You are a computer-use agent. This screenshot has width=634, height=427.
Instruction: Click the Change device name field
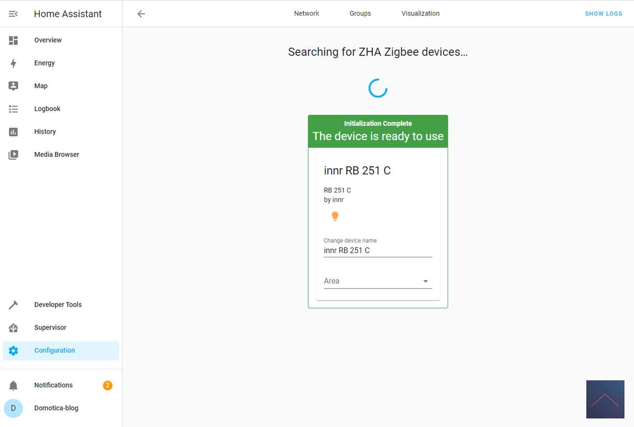(x=377, y=251)
